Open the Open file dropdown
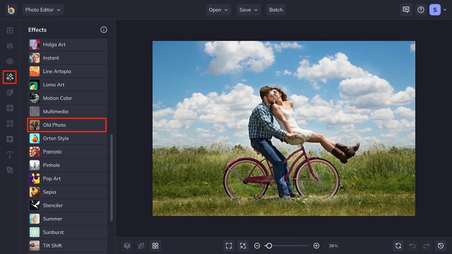 click(x=218, y=10)
